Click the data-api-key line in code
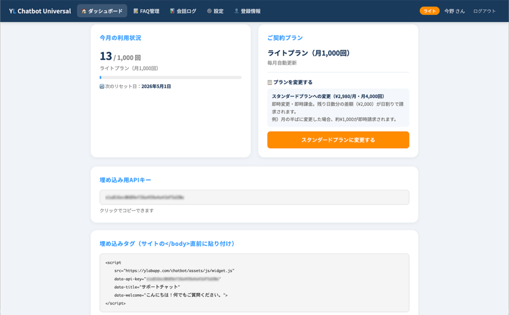 pyautogui.click(x=168, y=279)
